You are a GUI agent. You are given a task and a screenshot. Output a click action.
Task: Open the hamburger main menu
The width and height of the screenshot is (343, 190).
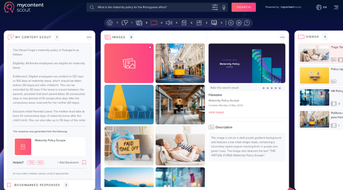[336, 7]
